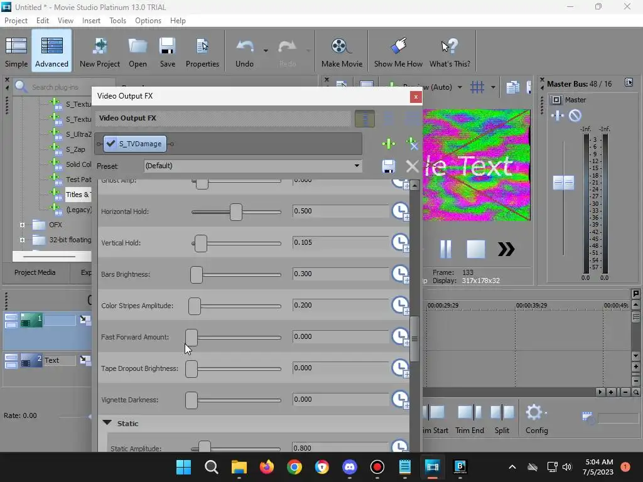Open the Insert menu
Screen dimensions: 643x482
[x=91, y=21]
